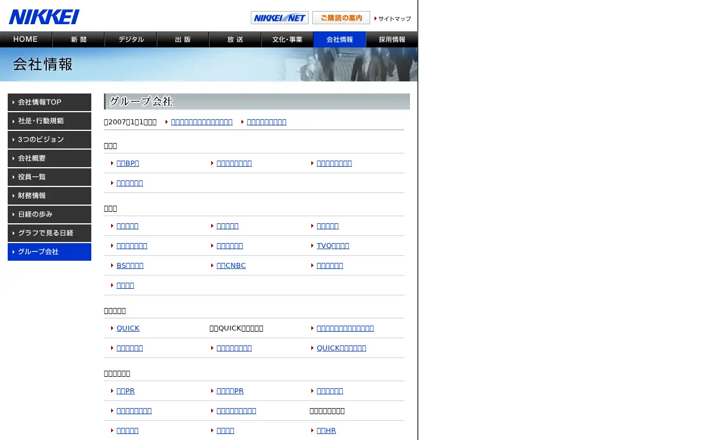
Task: Open 社是・行動規範 in the sidebar
Action: point(50,121)
